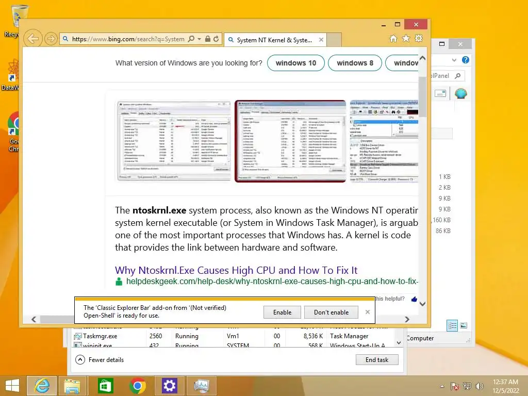The width and height of the screenshot is (528, 396).
Task: Click the browser vertical scroll up arrow
Action: point(422,58)
